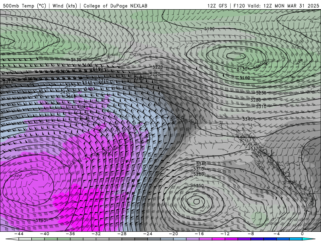
Task: Click the -28 color bar label
Action: pos(122,234)
